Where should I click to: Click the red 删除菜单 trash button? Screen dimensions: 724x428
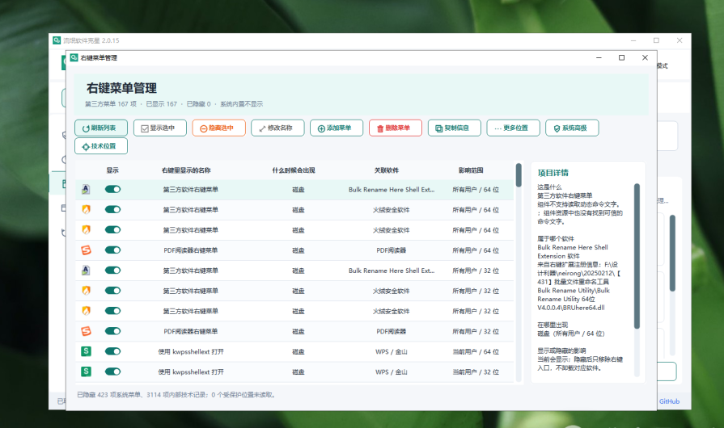(x=396, y=128)
